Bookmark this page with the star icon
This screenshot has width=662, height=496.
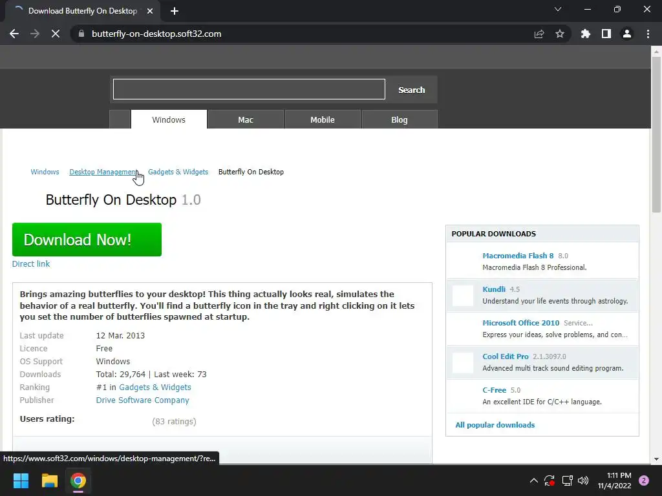(x=560, y=34)
